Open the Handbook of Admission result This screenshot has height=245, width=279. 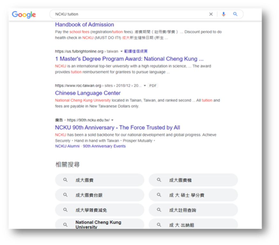(x=85, y=25)
